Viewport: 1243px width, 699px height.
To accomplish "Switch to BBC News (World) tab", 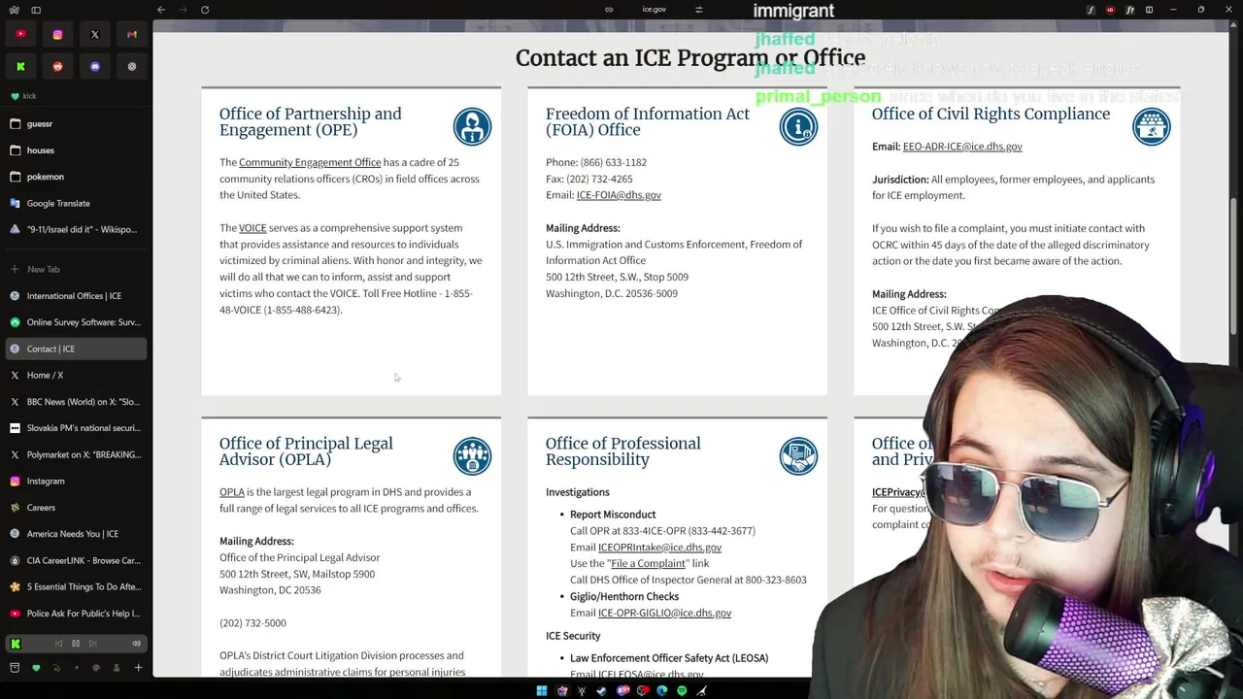I will click(76, 401).
